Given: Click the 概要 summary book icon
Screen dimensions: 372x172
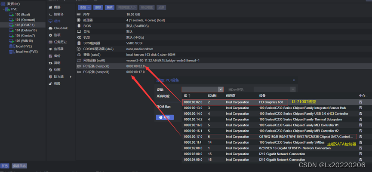Looking at the screenshot, I should click(x=50, y=7).
